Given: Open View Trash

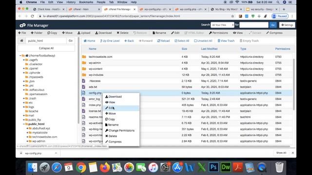Looking at the screenshot, I should point(226,41).
